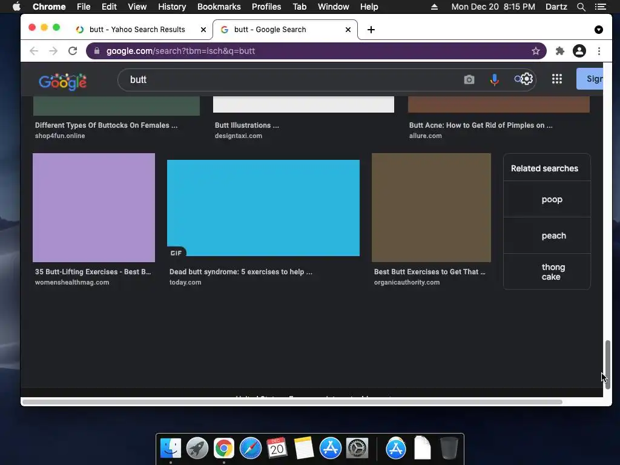Viewport: 620px width, 465px height.
Task: Click the eject icon in menu bar
Action: 434,7
